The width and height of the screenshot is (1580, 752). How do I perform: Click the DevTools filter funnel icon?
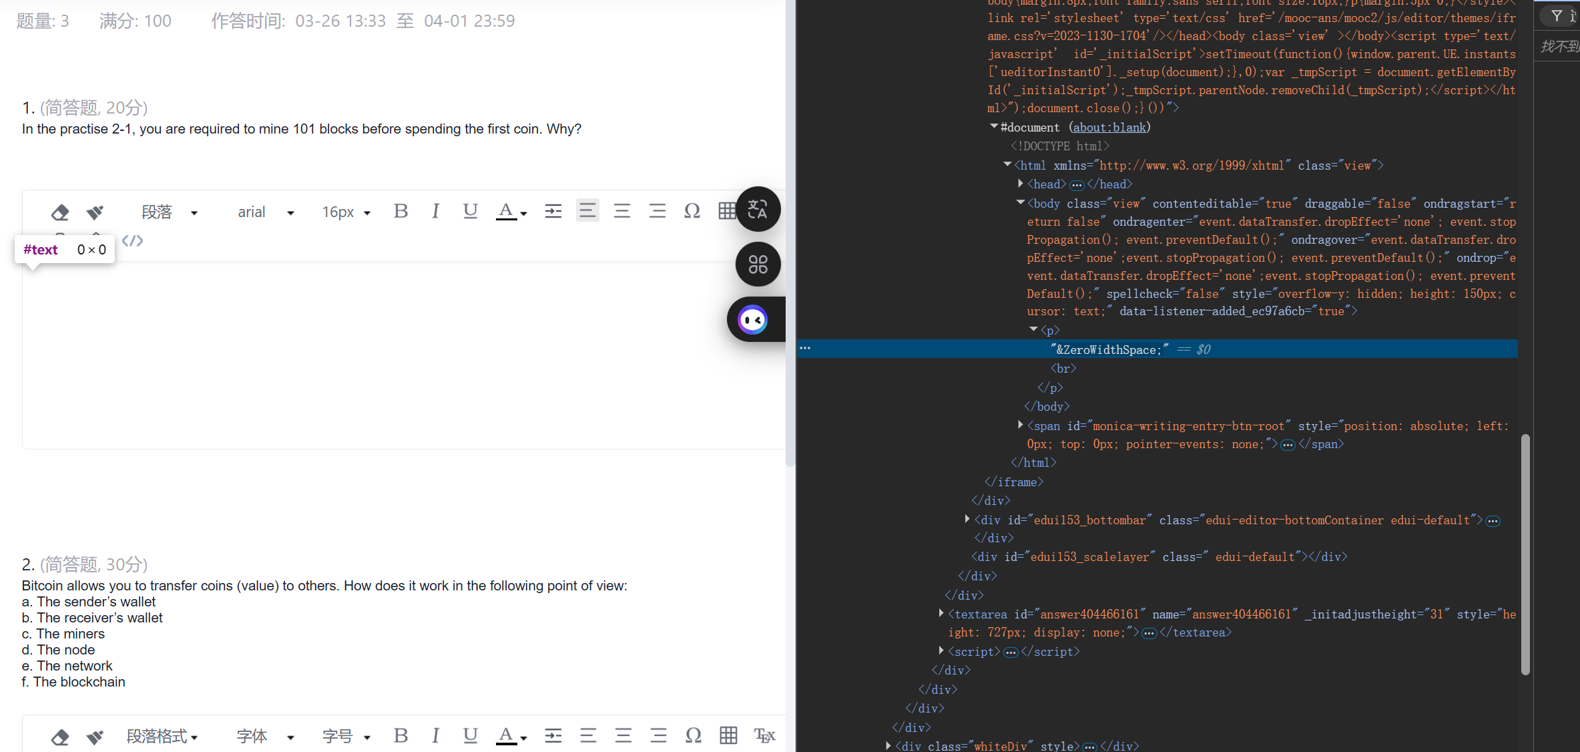(1557, 15)
